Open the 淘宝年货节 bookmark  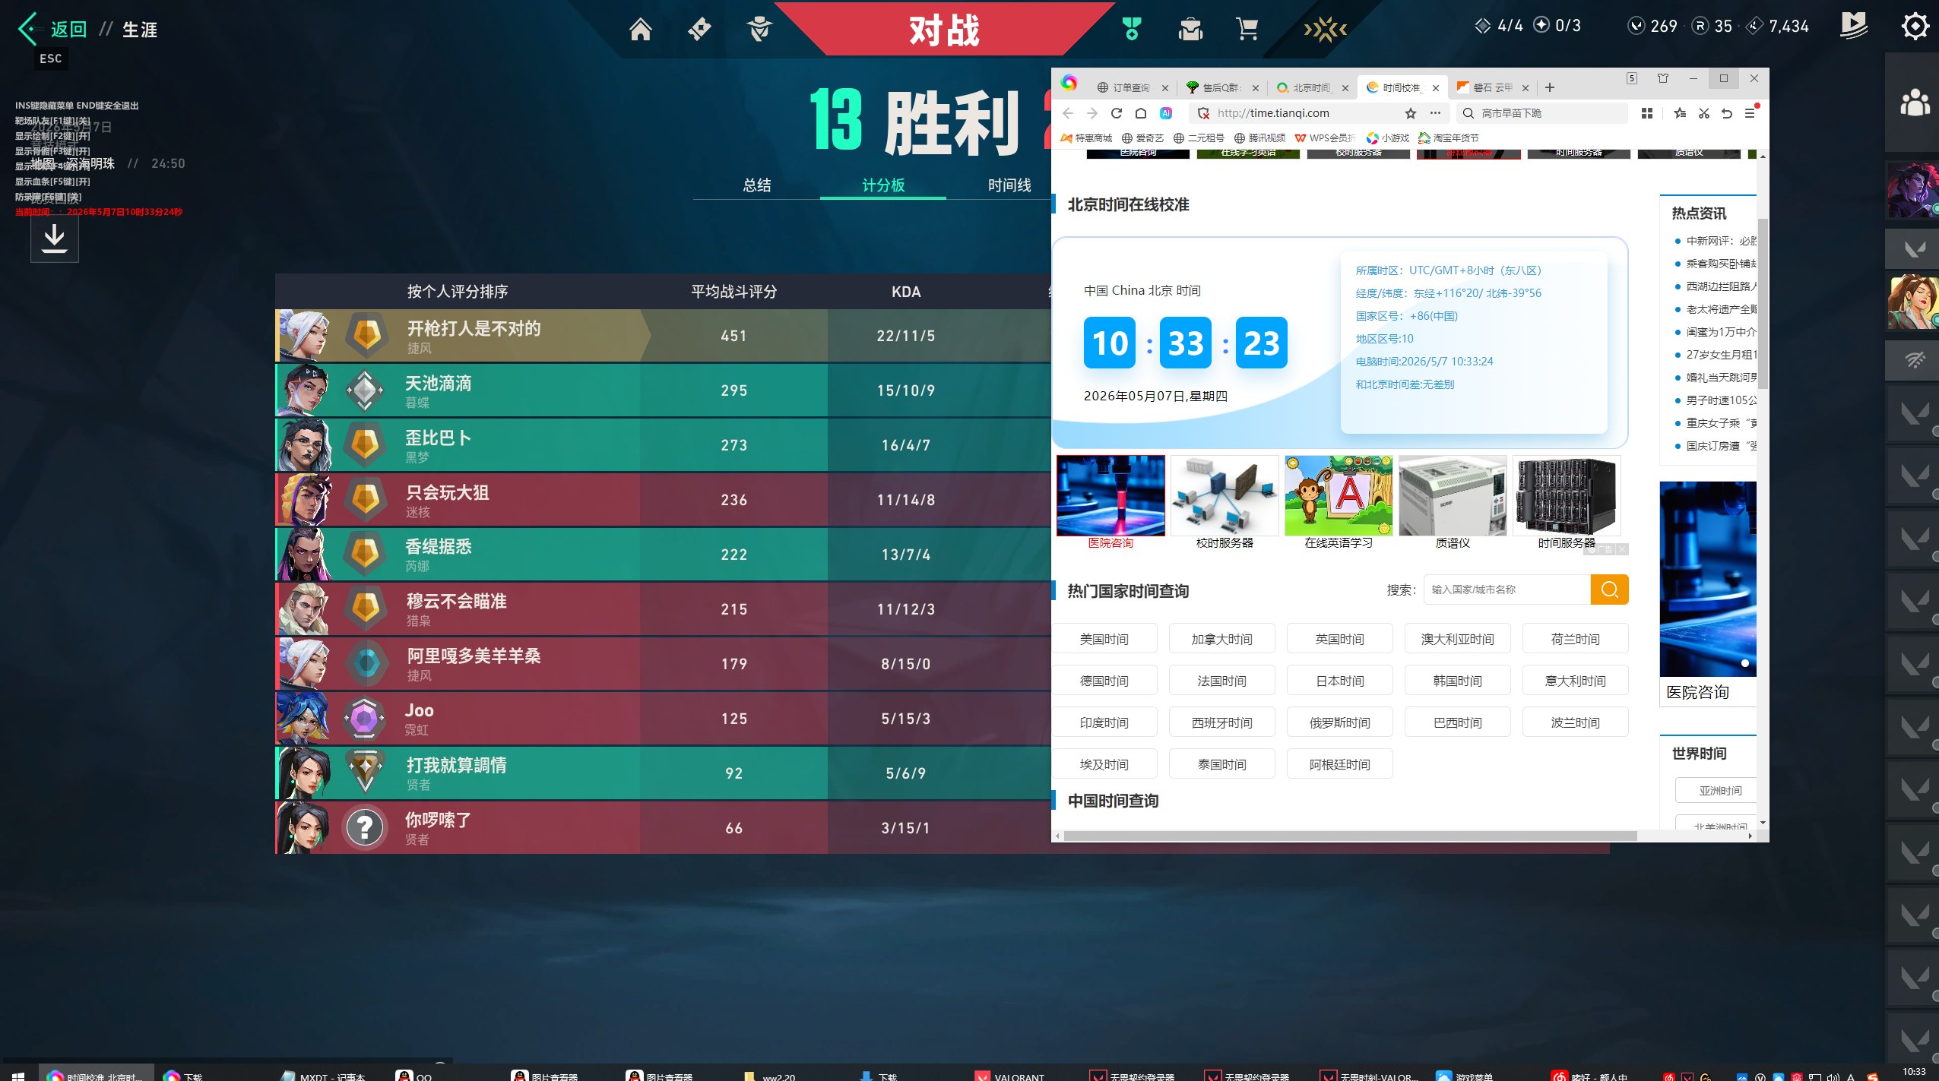(1449, 137)
